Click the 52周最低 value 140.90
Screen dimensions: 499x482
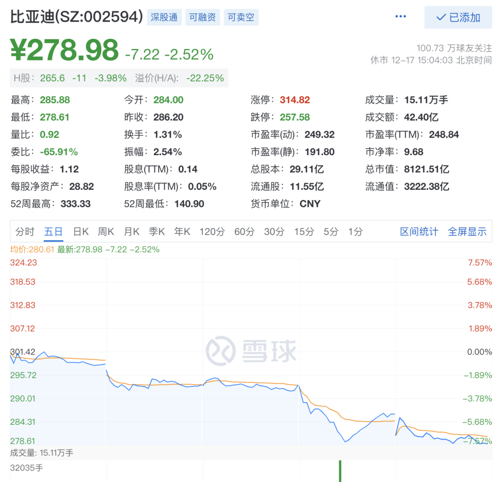click(189, 204)
